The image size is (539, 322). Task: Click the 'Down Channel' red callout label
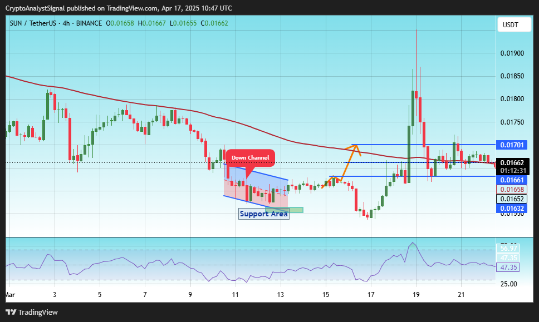click(250, 157)
